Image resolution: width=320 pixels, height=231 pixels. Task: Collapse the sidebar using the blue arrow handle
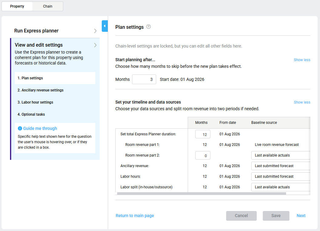point(104,26)
